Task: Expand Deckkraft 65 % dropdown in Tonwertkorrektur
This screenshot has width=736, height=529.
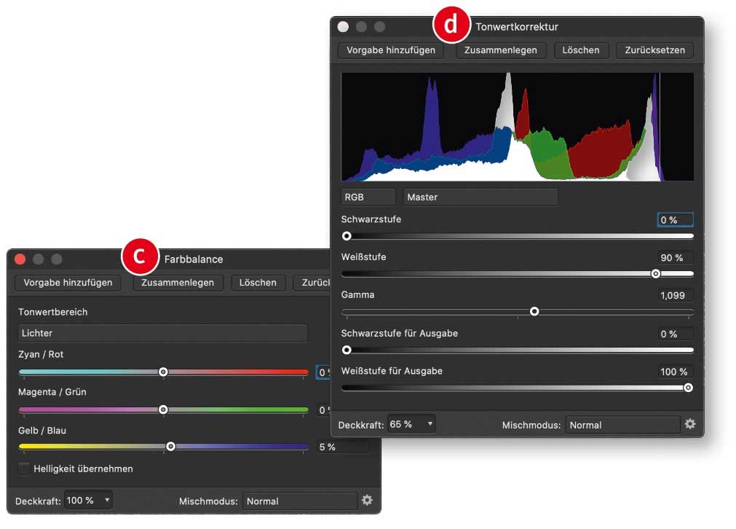Action: coord(411,424)
